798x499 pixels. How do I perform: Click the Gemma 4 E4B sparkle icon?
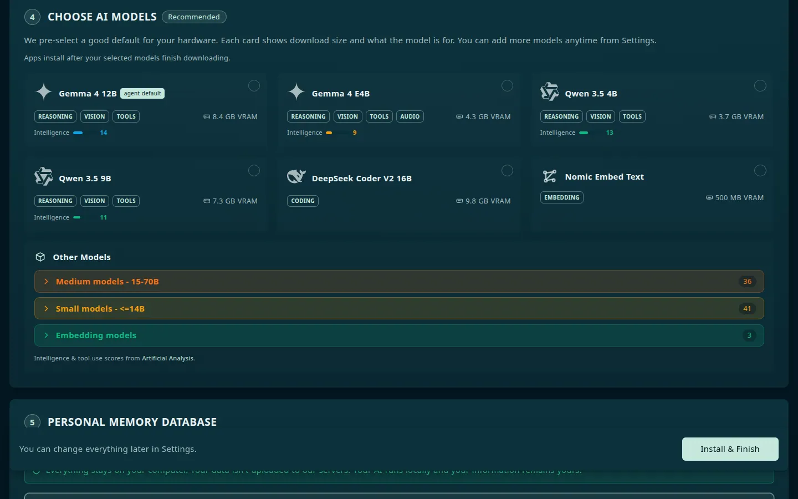point(296,91)
